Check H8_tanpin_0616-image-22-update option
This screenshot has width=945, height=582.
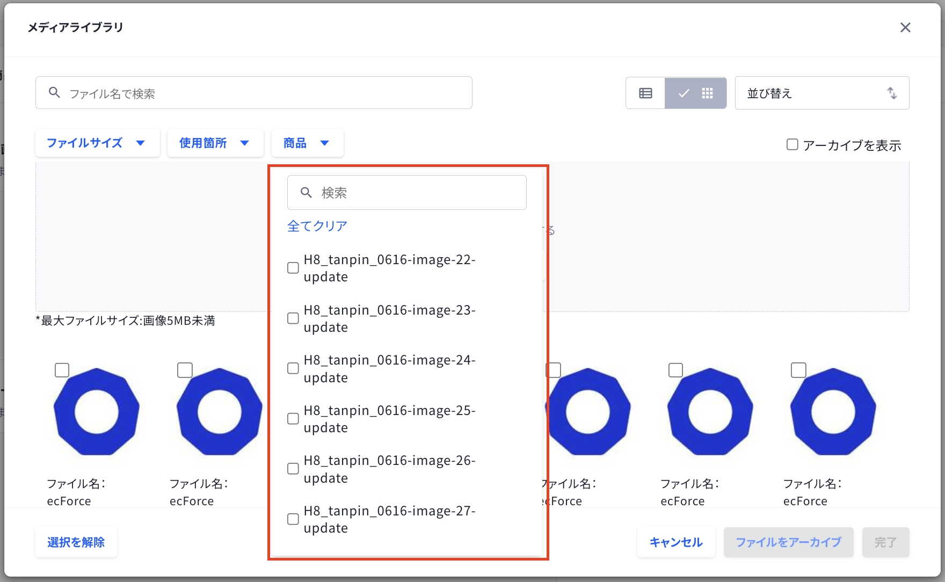coord(293,268)
